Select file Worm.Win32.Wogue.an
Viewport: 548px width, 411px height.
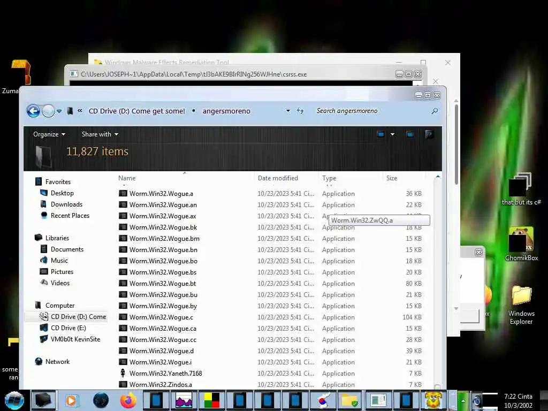point(163,205)
